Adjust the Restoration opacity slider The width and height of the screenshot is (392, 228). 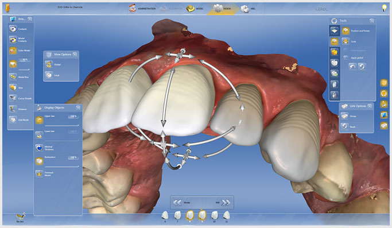coord(62,166)
